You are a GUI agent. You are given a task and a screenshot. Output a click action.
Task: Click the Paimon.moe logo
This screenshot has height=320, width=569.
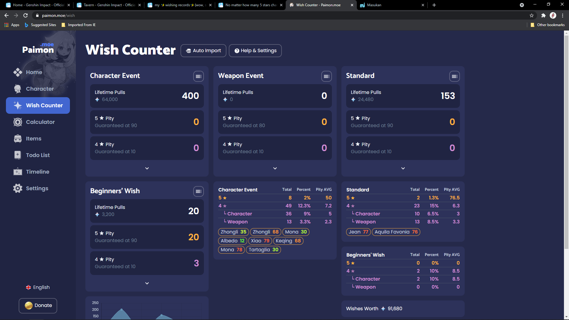[38, 48]
